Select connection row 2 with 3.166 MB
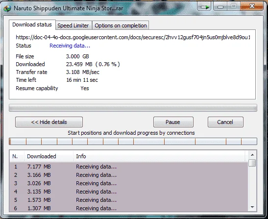Image resolution: width=268 pixels, height=219 pixels. [x=128, y=175]
